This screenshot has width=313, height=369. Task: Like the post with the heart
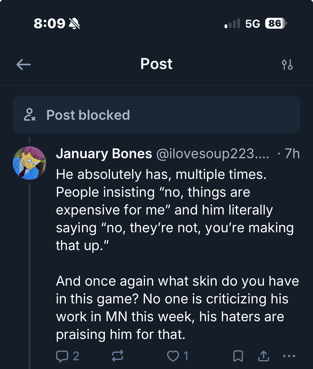pyautogui.click(x=173, y=356)
